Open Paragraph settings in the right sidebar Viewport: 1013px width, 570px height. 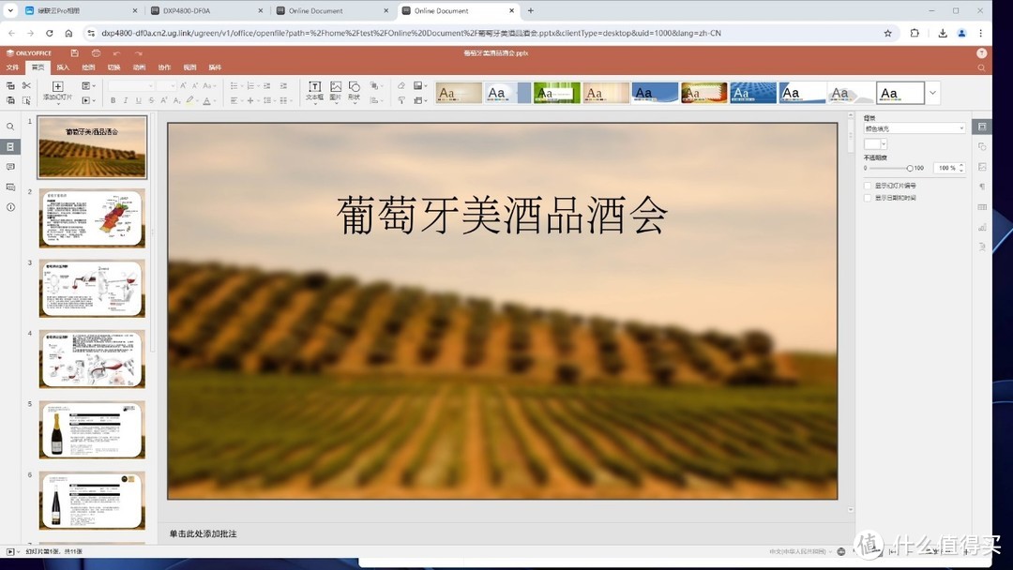(x=982, y=187)
